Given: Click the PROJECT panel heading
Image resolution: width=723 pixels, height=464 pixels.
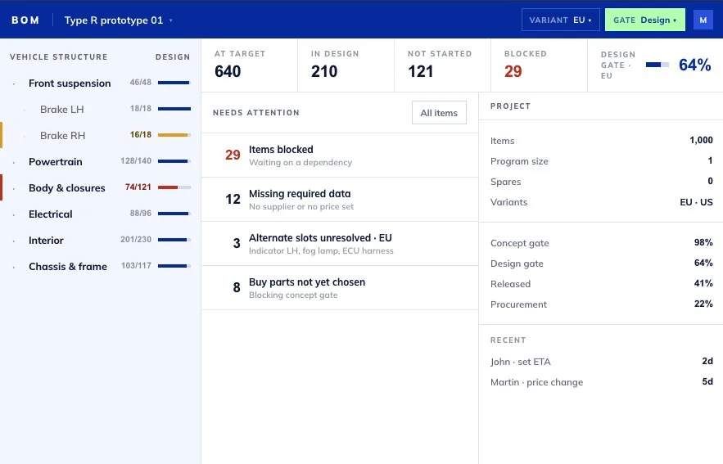Looking at the screenshot, I should click(x=510, y=106).
